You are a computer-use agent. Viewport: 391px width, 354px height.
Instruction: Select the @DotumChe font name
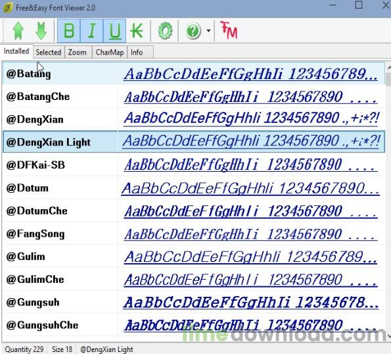(37, 211)
